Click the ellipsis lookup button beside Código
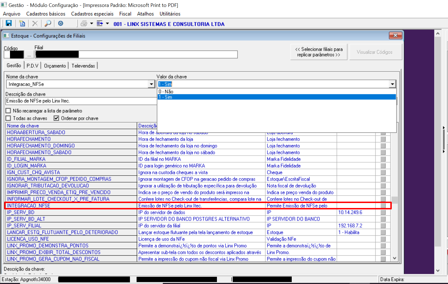Viewport: 448px width, 284px height. [29, 55]
